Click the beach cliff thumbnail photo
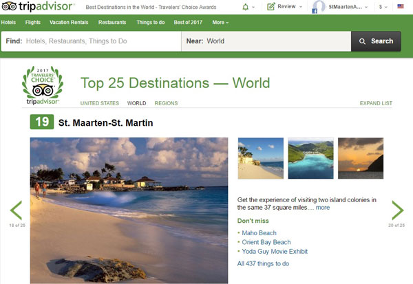 (x=261, y=158)
